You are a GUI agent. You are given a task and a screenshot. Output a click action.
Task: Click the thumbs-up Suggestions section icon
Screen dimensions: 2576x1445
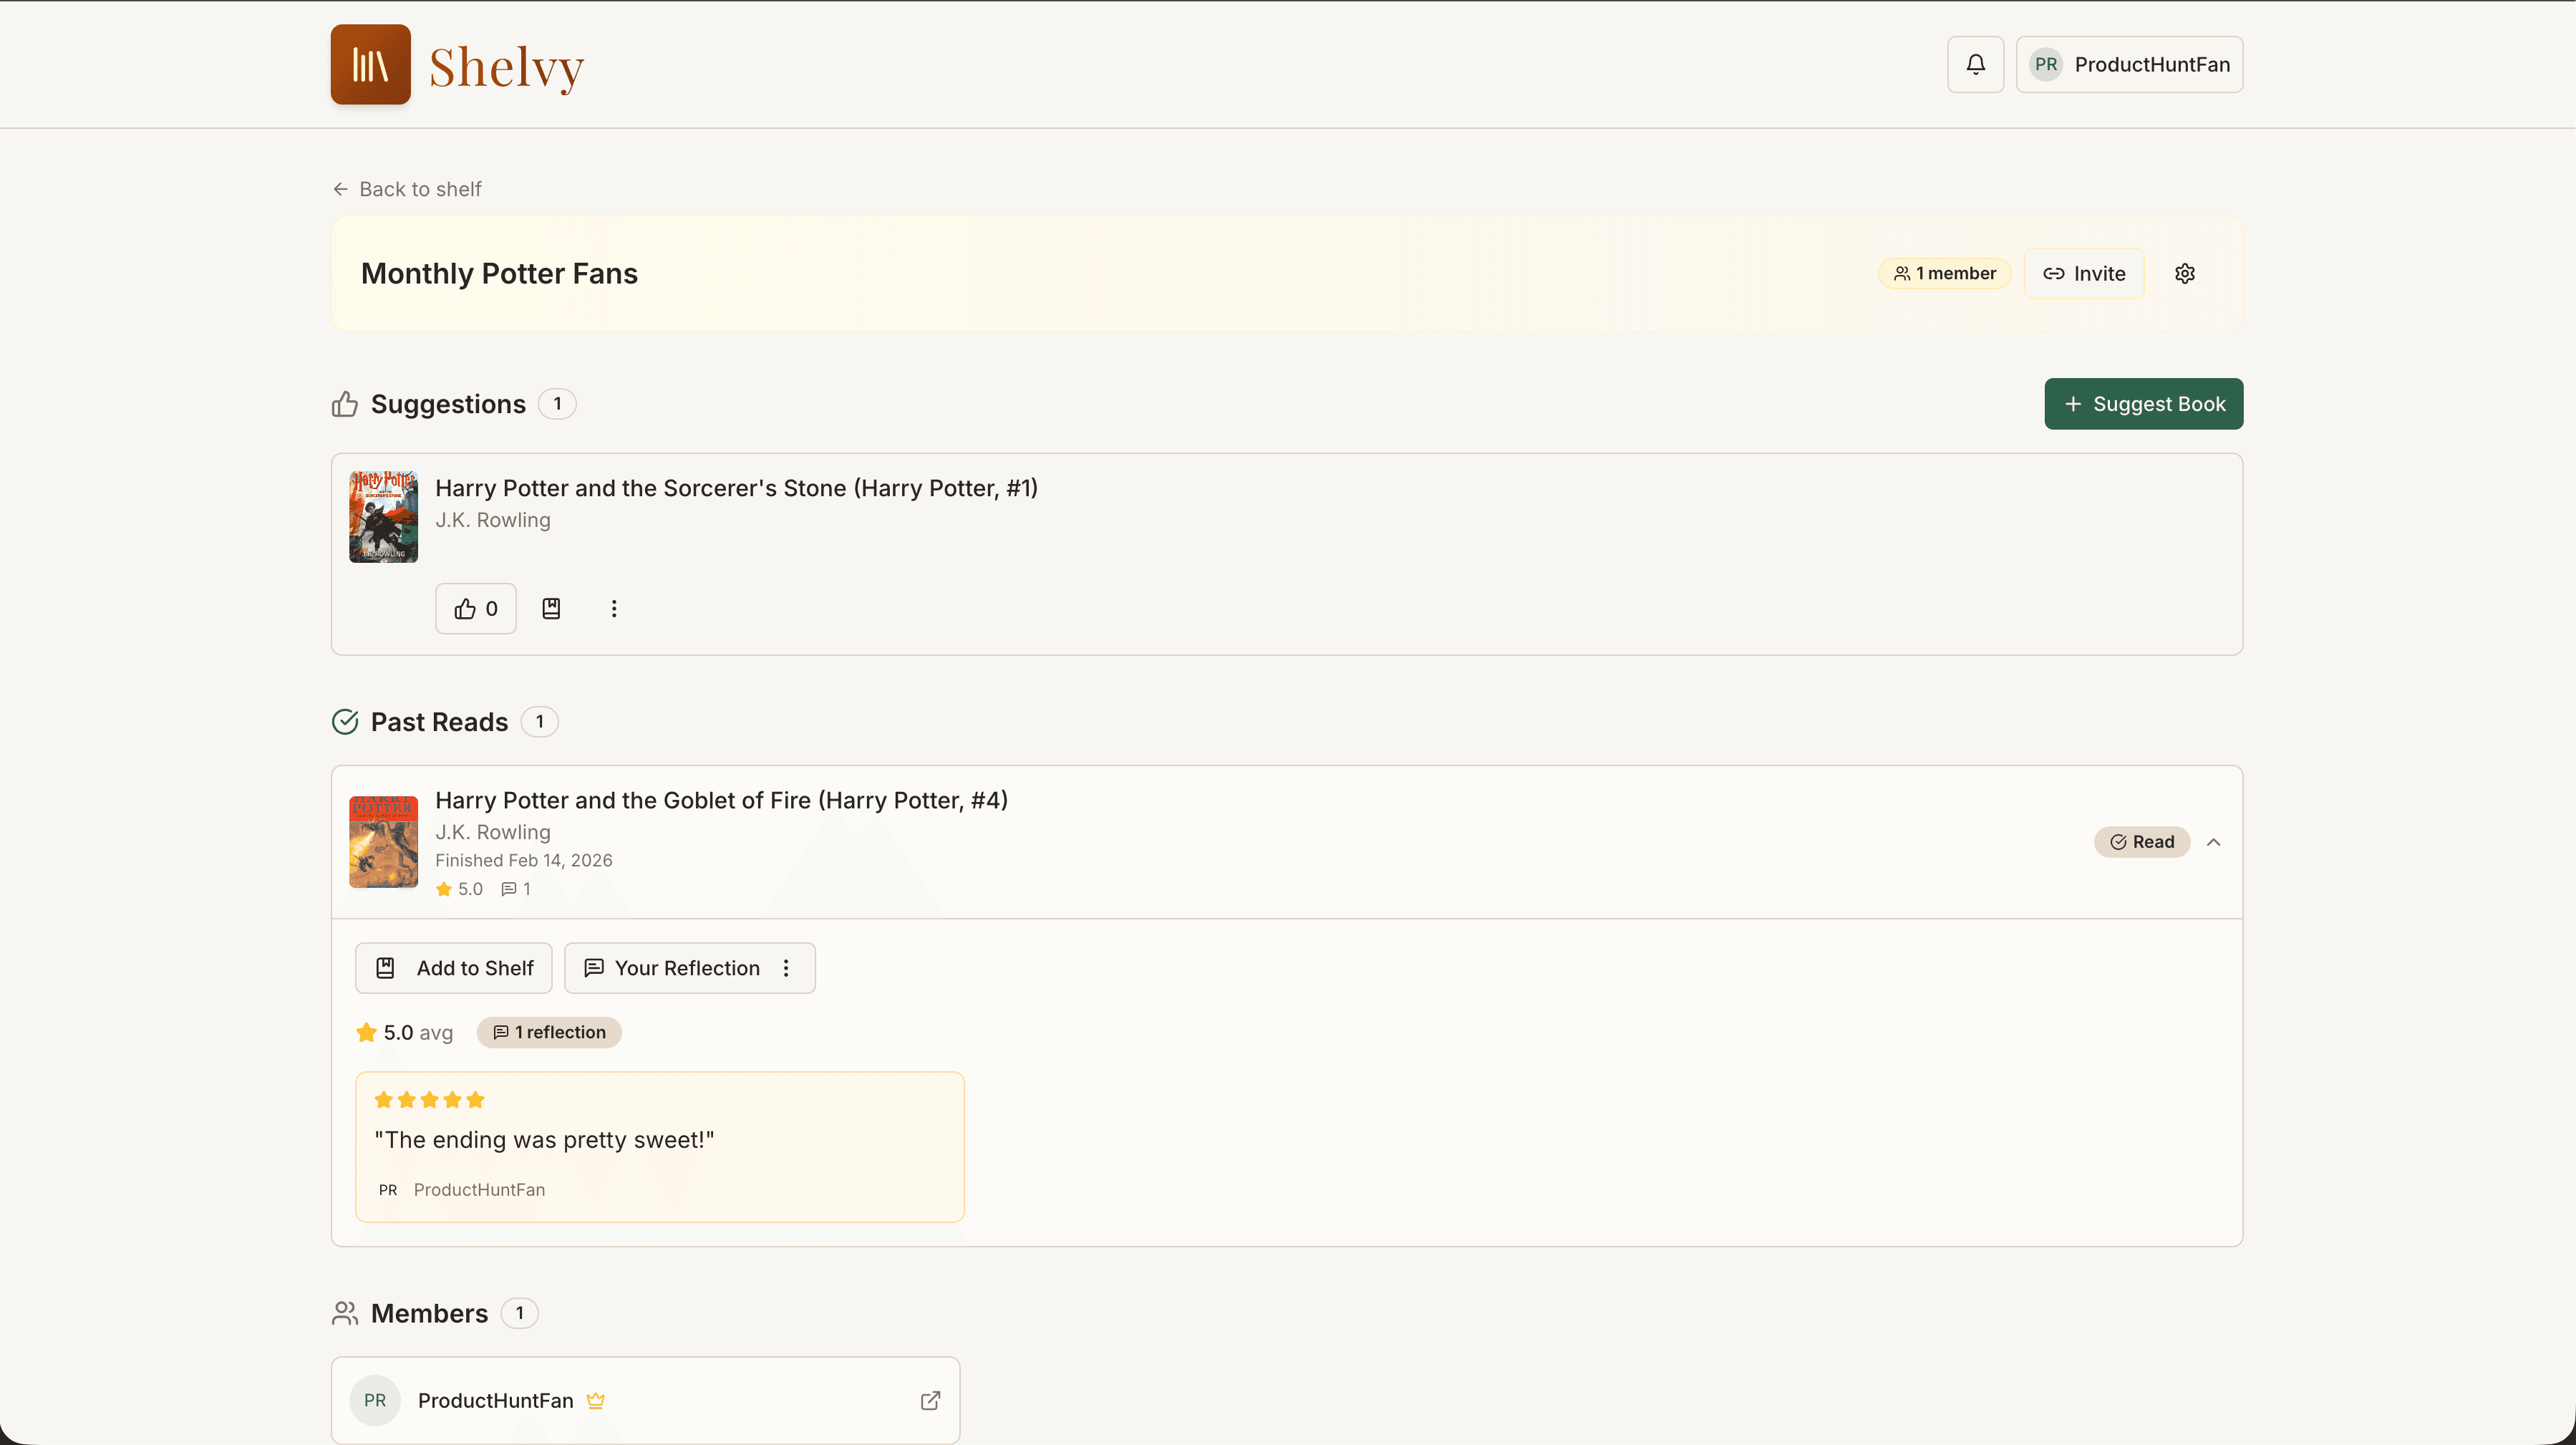[x=344, y=403]
